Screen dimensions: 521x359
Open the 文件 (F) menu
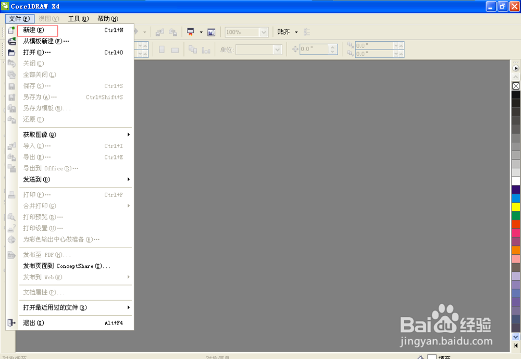coord(19,19)
